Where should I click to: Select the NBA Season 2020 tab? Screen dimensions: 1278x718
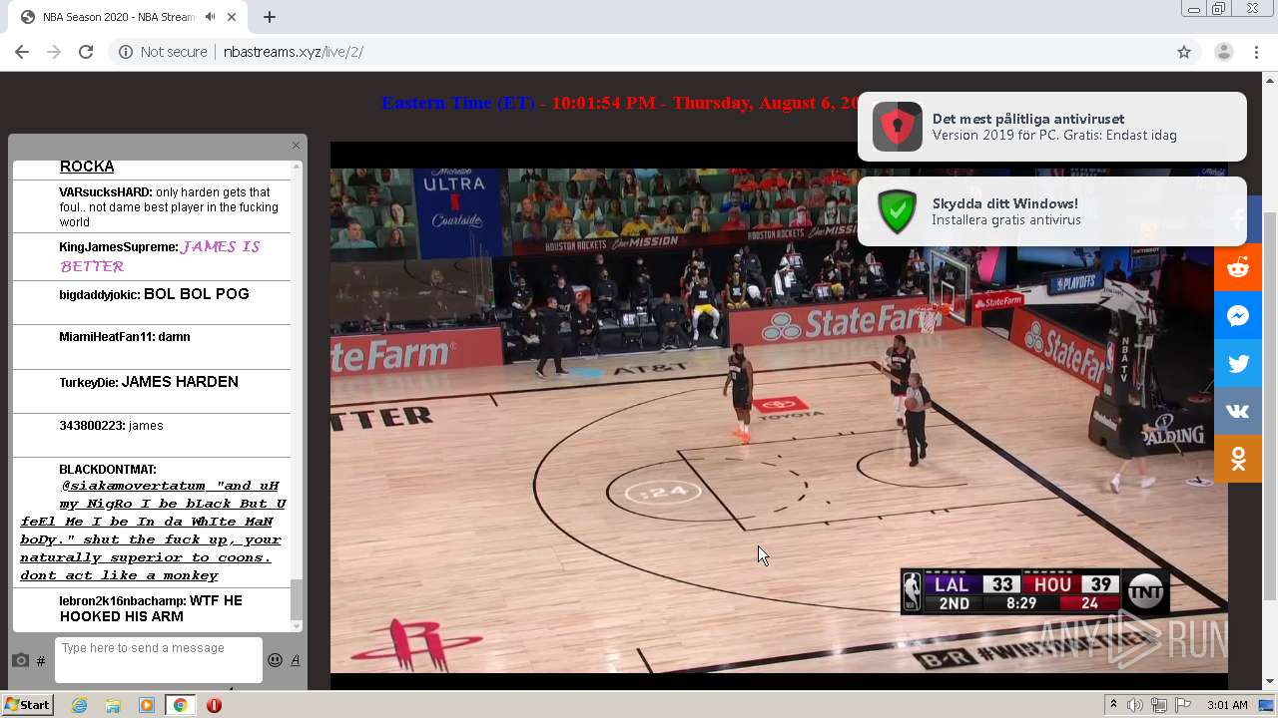click(129, 17)
